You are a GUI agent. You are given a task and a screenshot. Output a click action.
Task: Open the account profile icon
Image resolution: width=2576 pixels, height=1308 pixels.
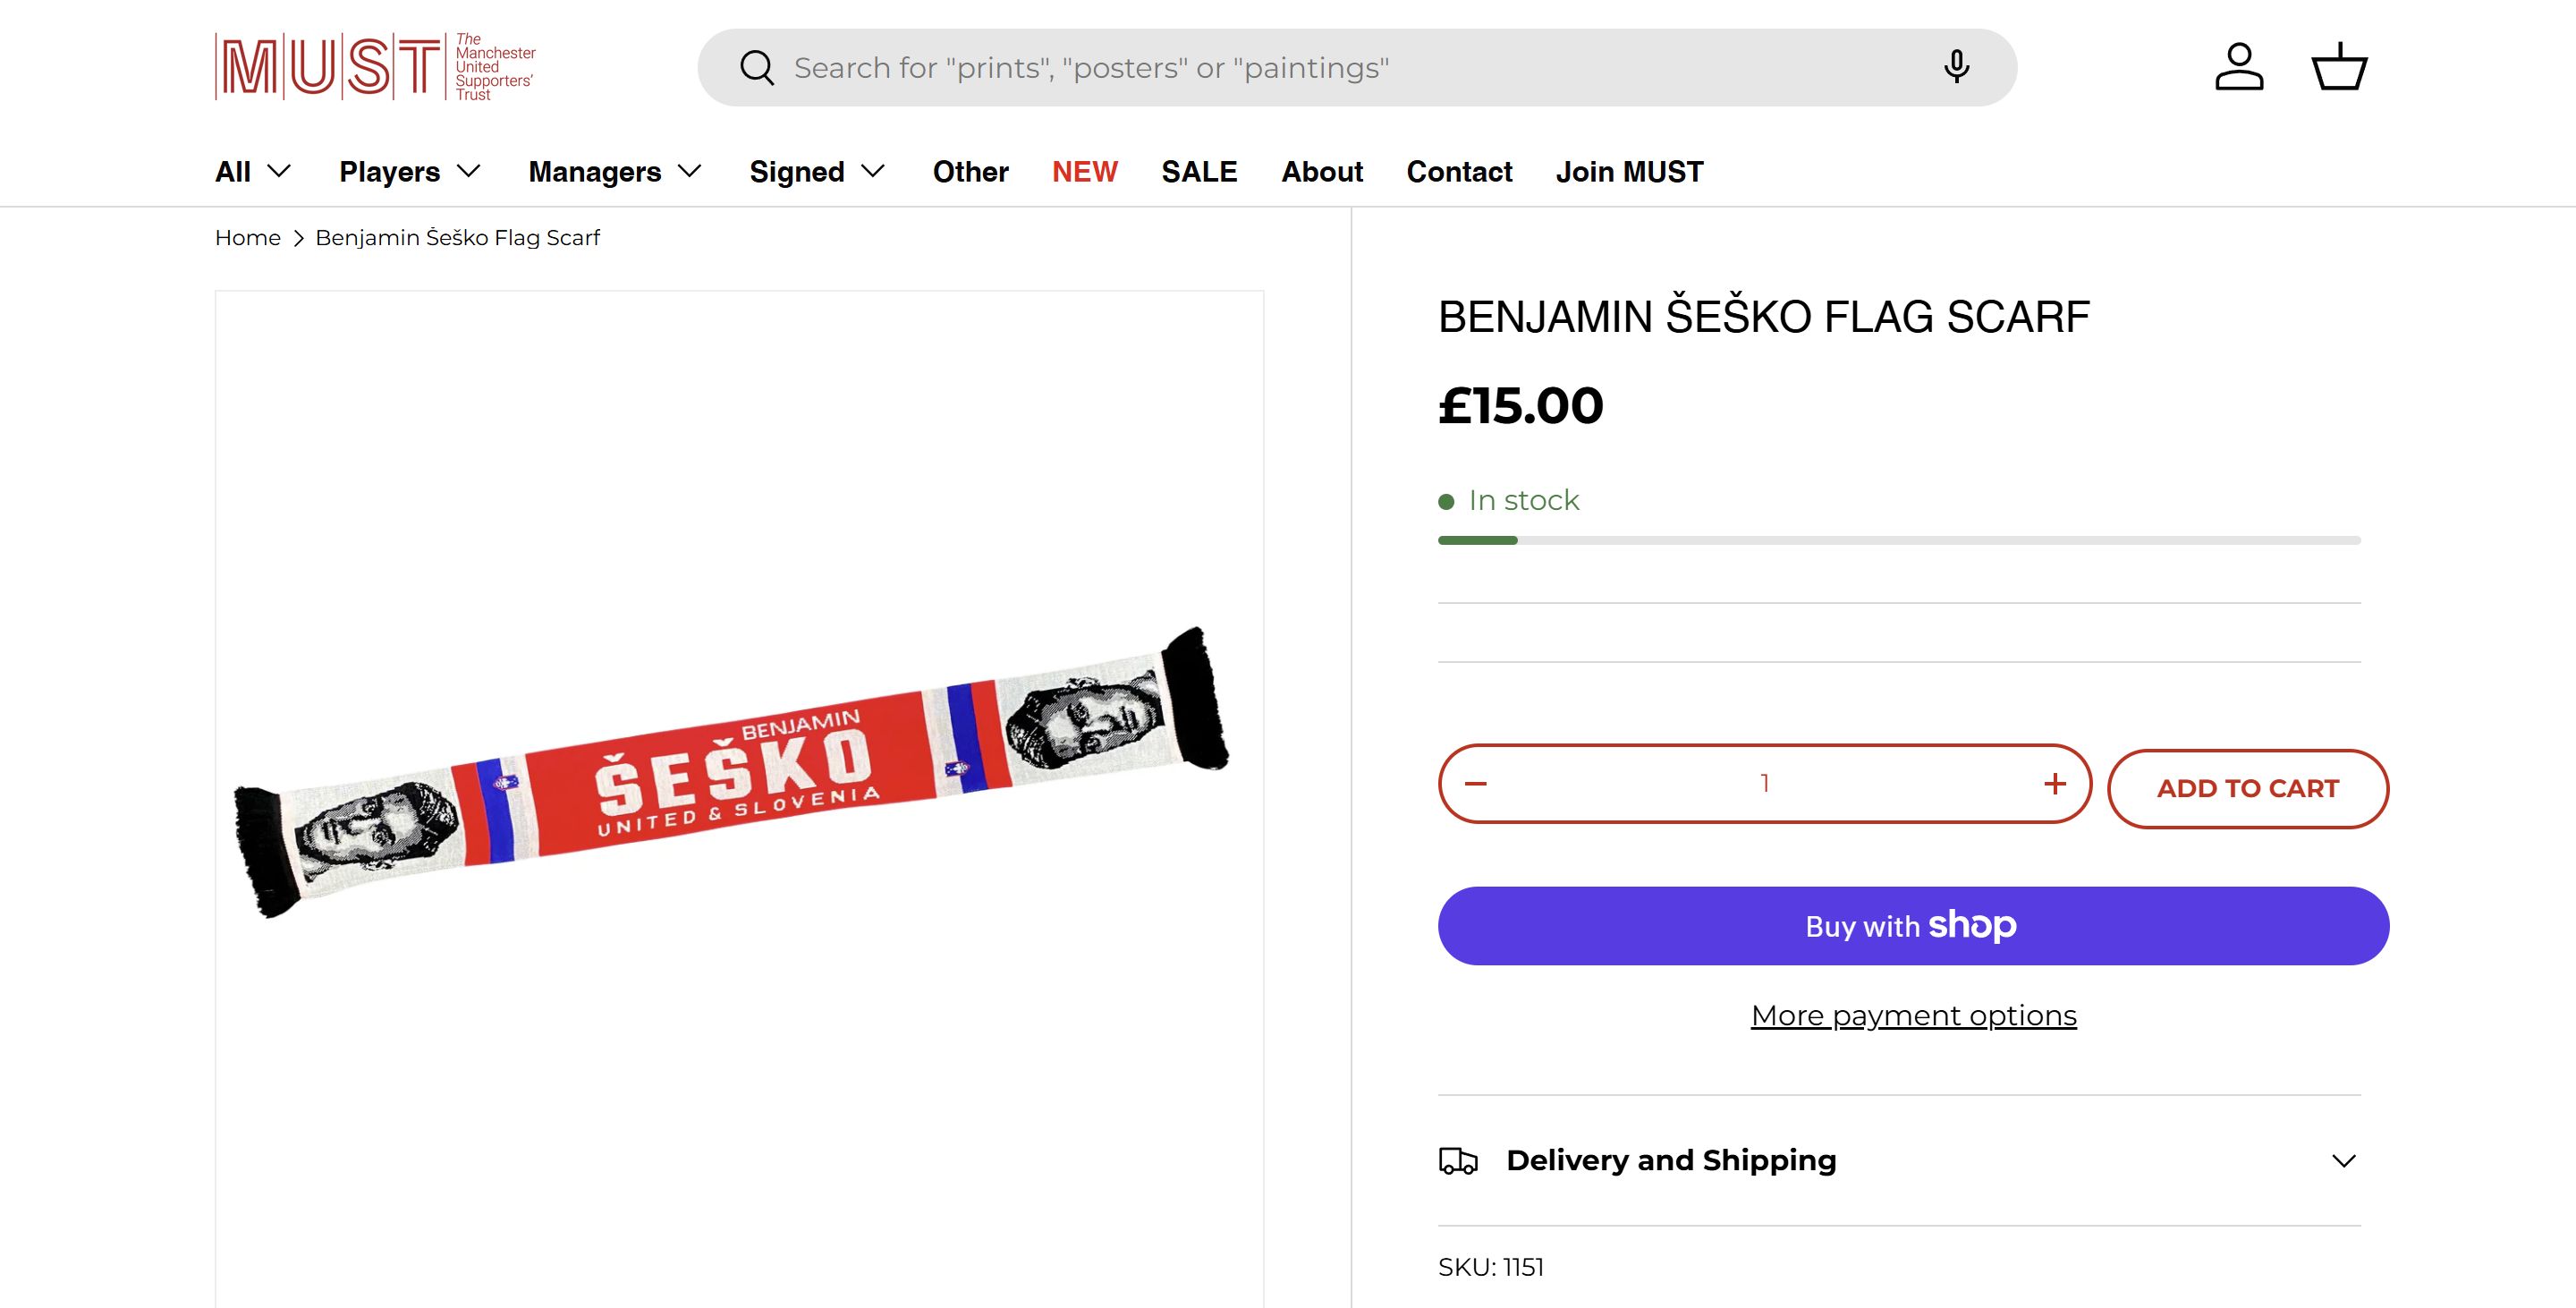click(2239, 67)
